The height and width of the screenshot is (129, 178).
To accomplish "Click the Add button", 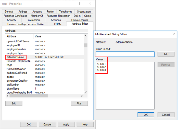I will [166, 54].
